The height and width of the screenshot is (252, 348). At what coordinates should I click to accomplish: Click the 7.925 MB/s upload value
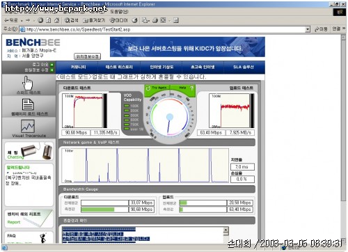(240, 132)
